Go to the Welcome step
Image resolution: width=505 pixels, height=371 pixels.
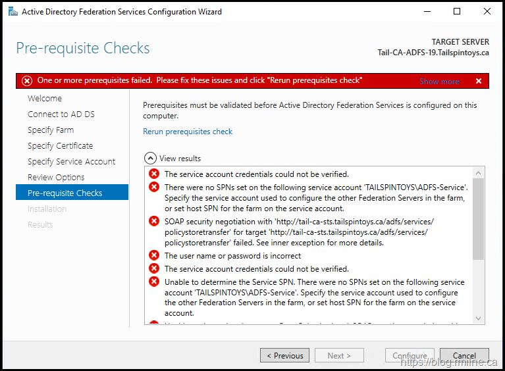(45, 99)
